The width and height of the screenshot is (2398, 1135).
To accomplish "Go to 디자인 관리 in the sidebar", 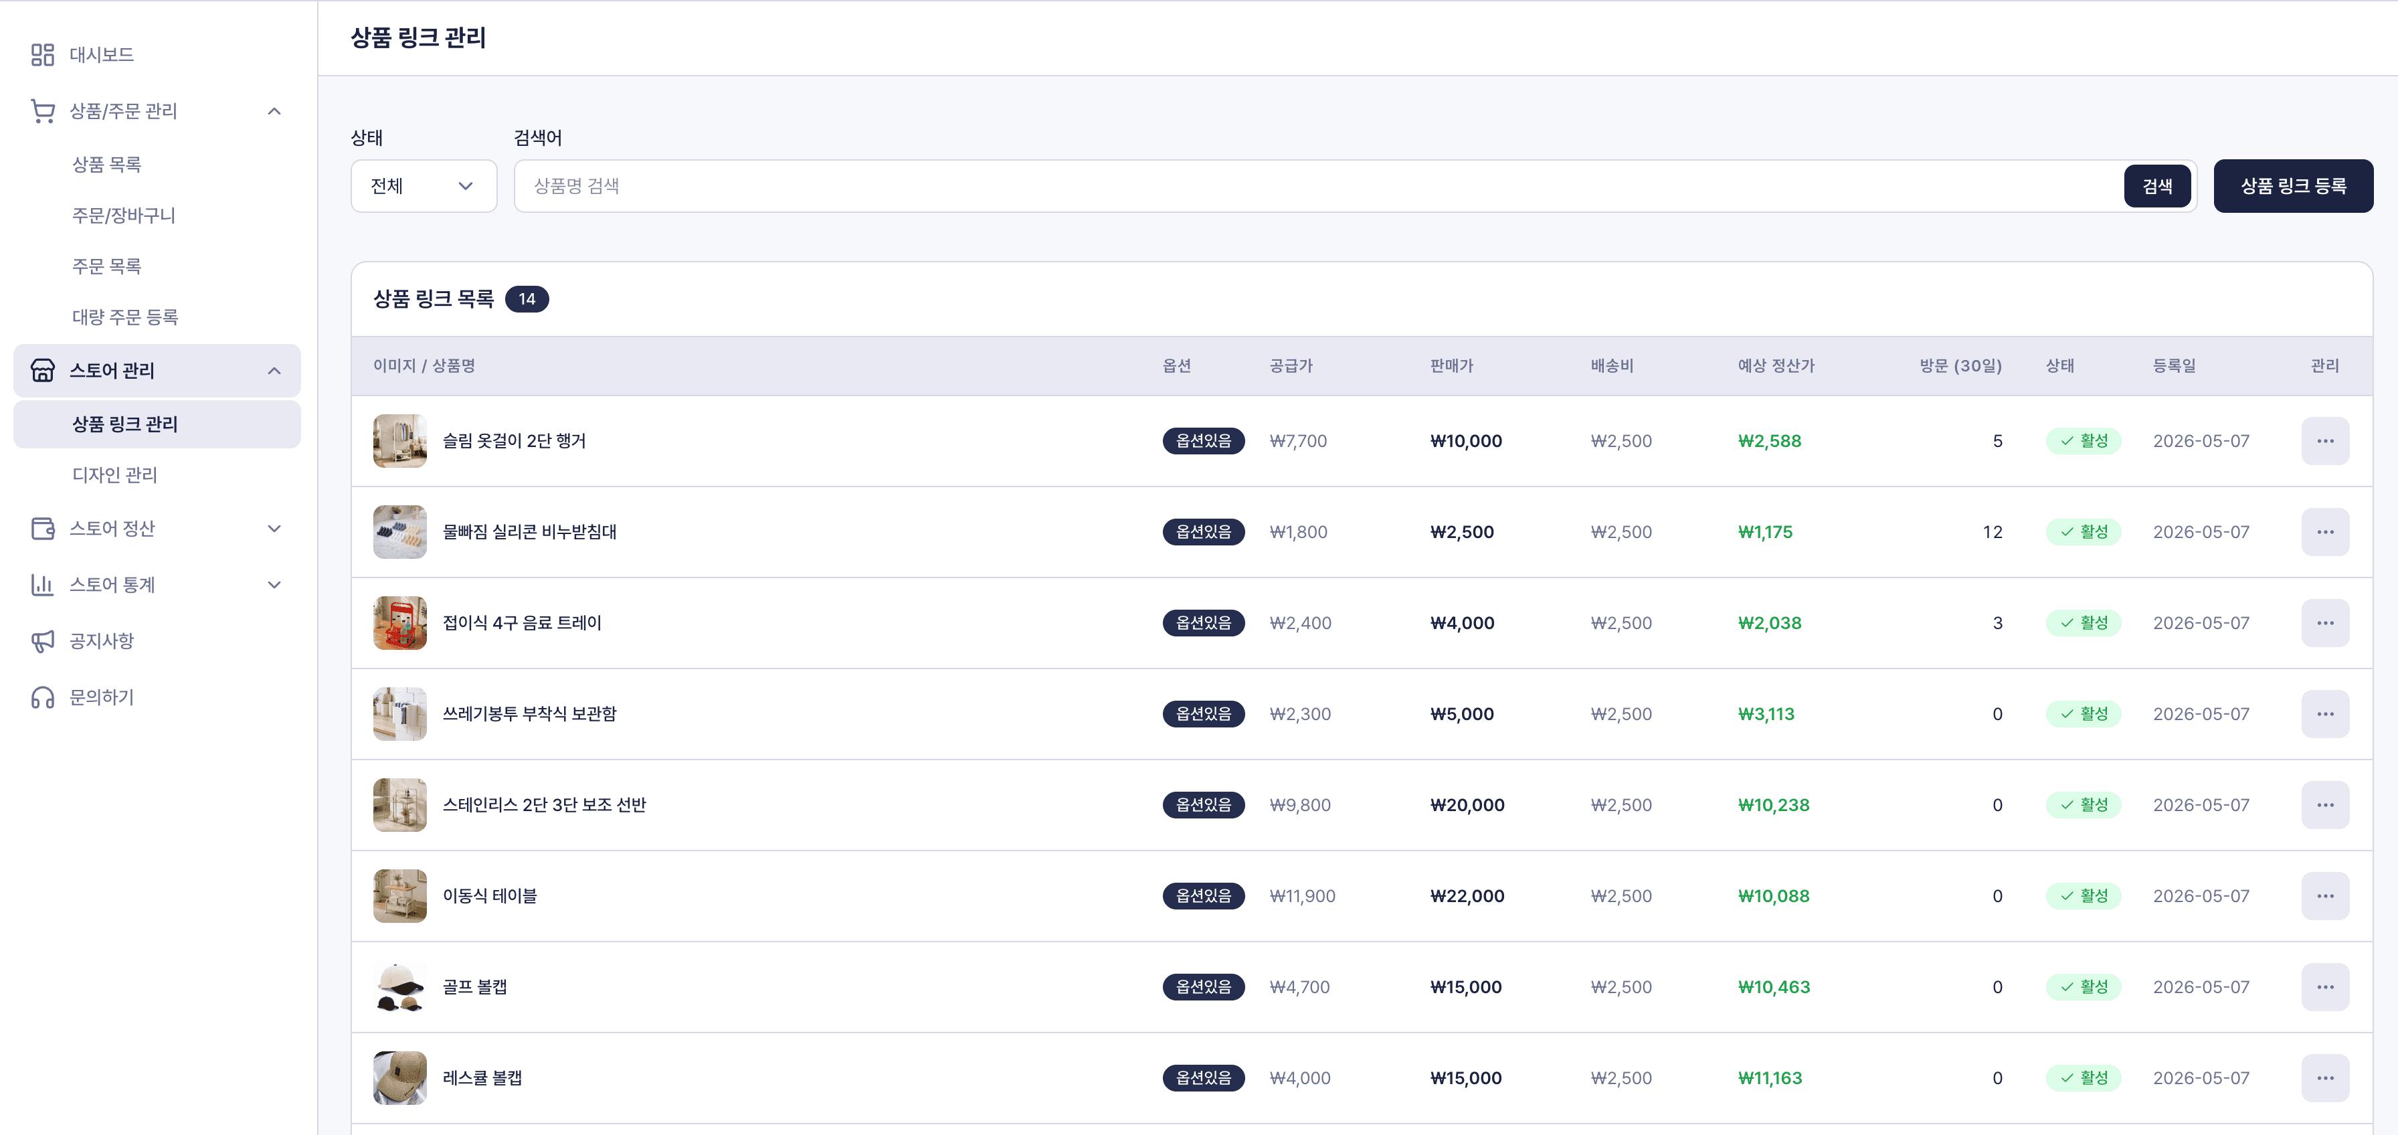I will 114,475.
